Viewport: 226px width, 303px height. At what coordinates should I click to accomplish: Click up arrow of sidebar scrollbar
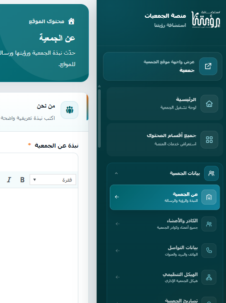coord(99,86)
